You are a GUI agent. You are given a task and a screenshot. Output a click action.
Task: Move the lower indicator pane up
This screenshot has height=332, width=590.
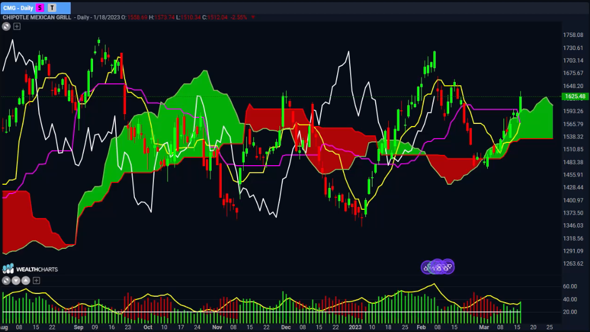tap(26, 280)
